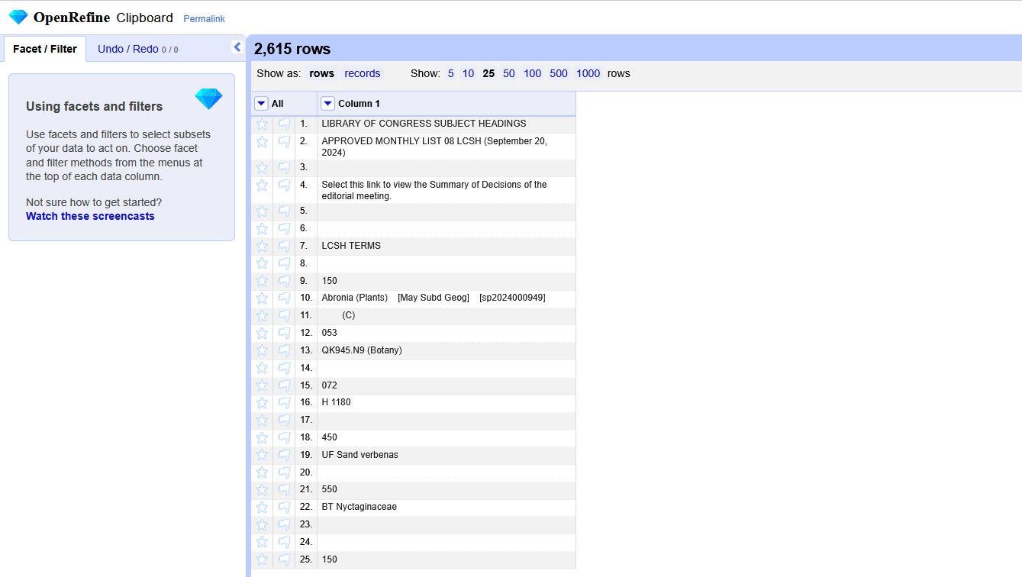This screenshot has height=577, width=1022.
Task: Star row 4 Select this link
Action: click(x=262, y=185)
